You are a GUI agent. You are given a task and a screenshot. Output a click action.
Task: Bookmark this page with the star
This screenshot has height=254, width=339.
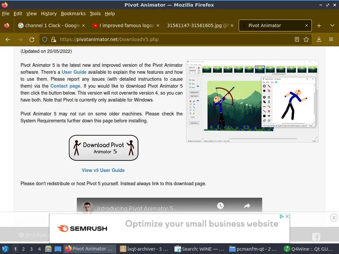(x=306, y=39)
